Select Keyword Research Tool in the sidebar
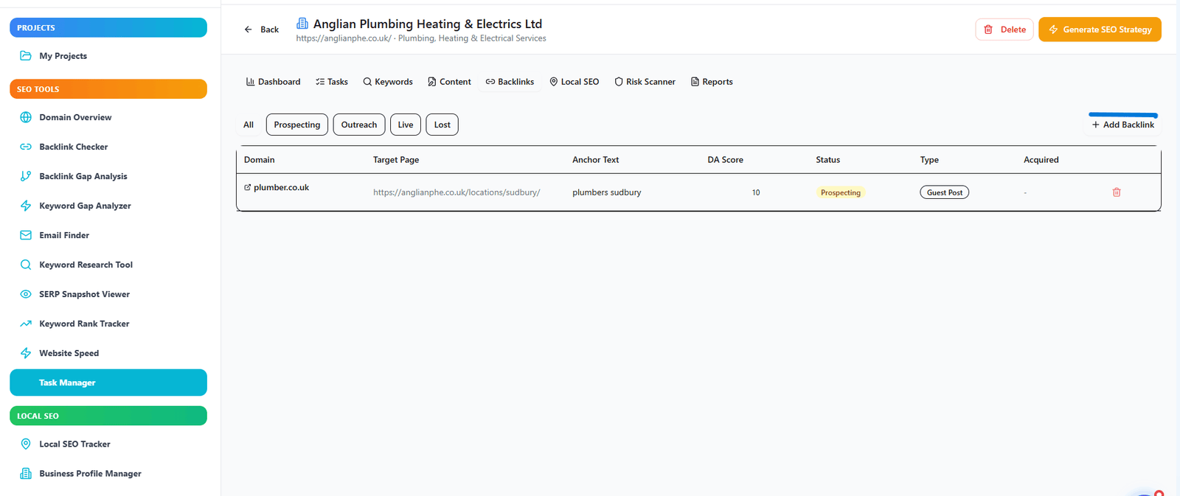The image size is (1180, 496). [x=108, y=265]
